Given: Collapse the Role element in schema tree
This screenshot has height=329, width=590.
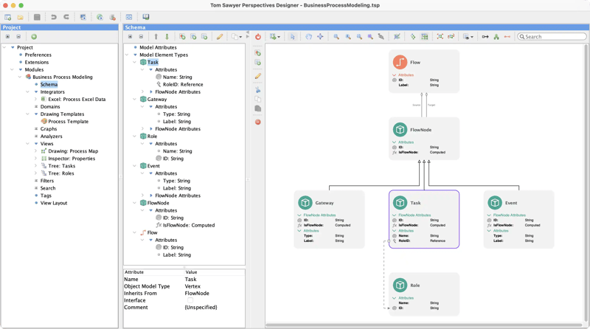Looking at the screenshot, I should (135, 136).
